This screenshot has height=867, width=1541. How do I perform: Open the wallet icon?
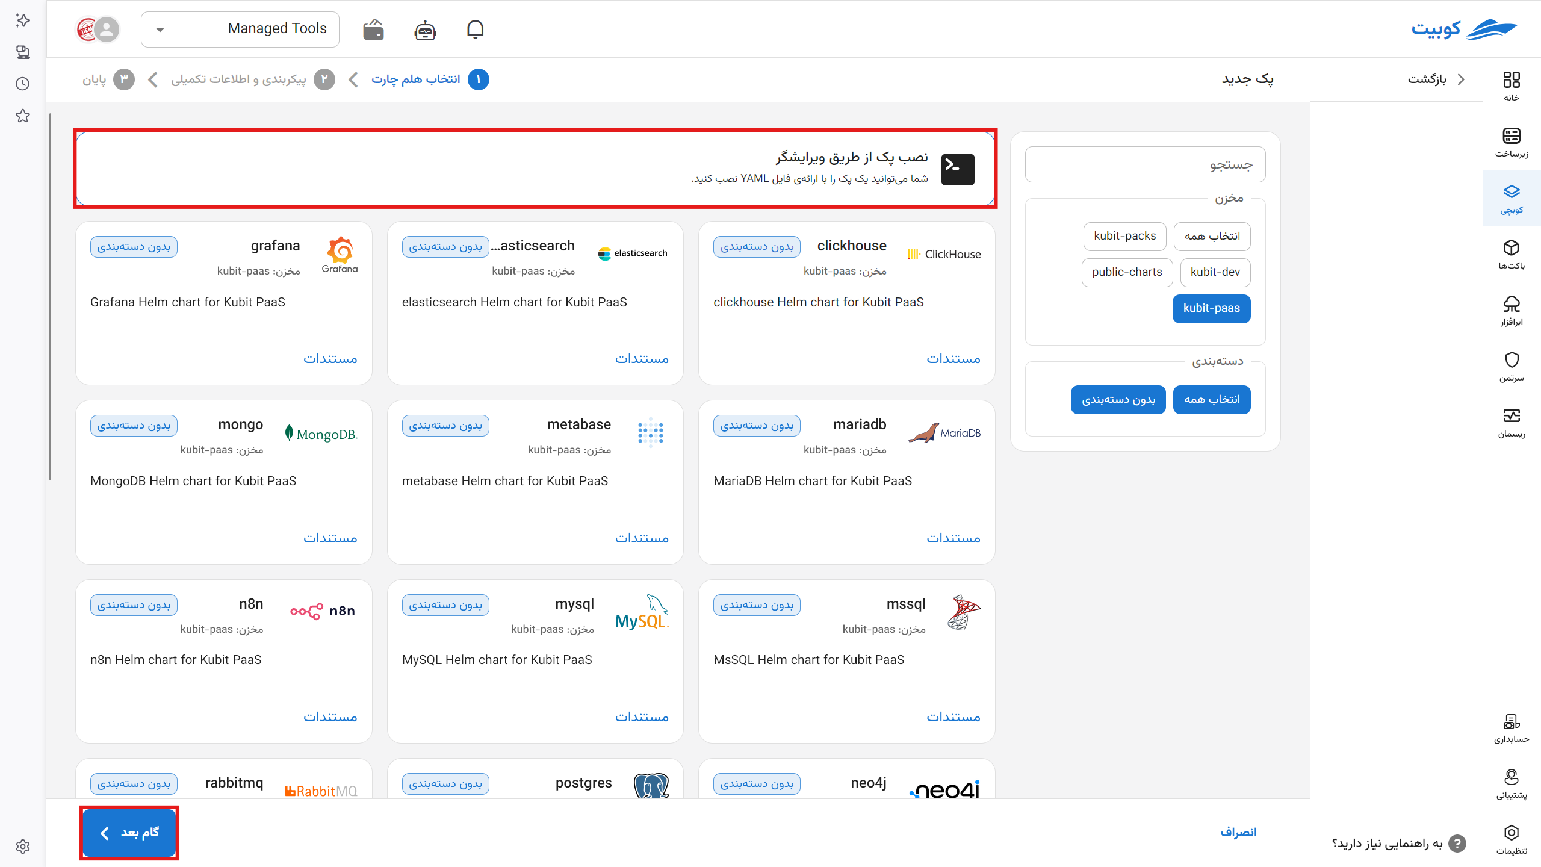point(373,29)
